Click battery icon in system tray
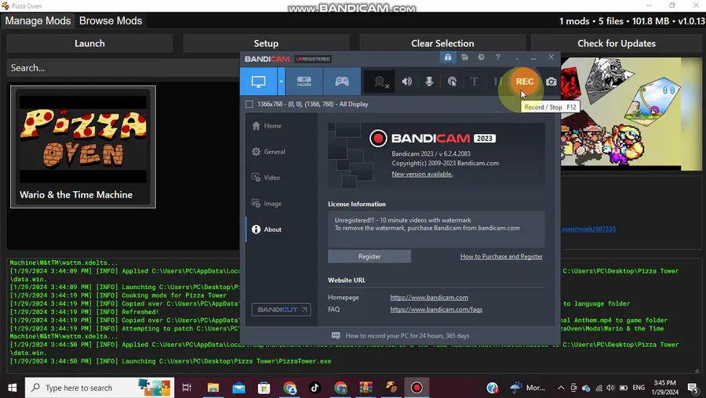The height and width of the screenshot is (398, 706). (x=624, y=388)
